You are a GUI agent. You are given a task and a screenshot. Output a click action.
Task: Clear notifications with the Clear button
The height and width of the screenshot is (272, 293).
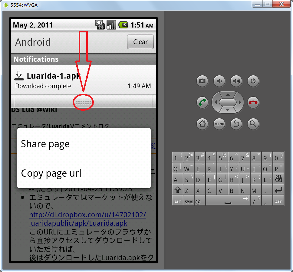(x=140, y=42)
